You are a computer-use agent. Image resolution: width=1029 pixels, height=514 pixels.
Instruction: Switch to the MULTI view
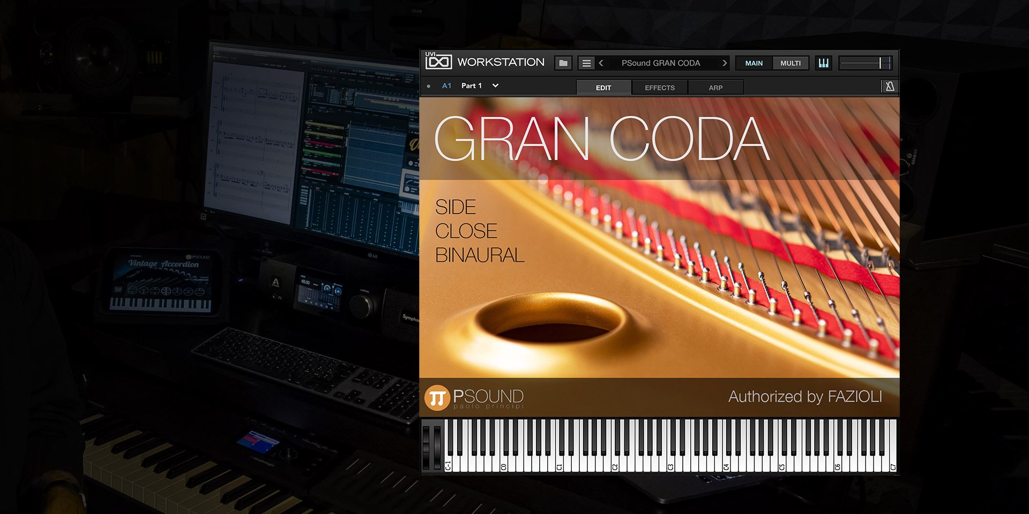791,63
